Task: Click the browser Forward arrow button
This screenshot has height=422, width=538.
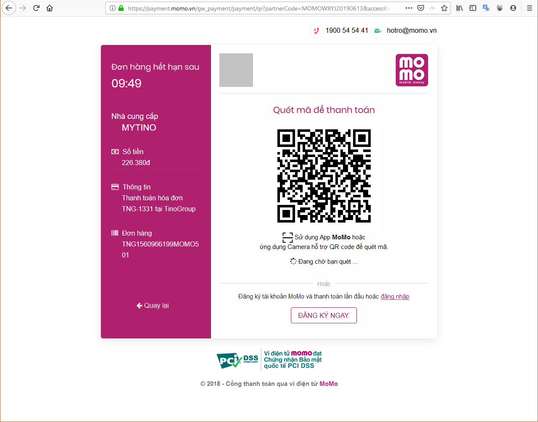Action: pos(23,8)
